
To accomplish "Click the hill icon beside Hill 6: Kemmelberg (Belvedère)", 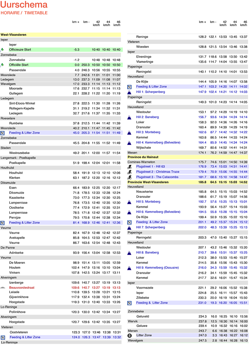I will click(129, 212).
